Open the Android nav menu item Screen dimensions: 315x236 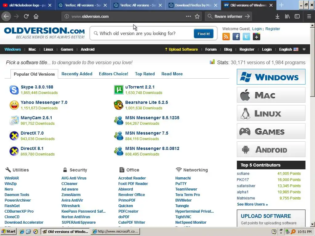pyautogui.click(x=88, y=49)
